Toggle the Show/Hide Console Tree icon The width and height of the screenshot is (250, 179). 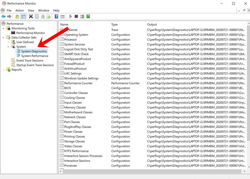click(x=24, y=16)
